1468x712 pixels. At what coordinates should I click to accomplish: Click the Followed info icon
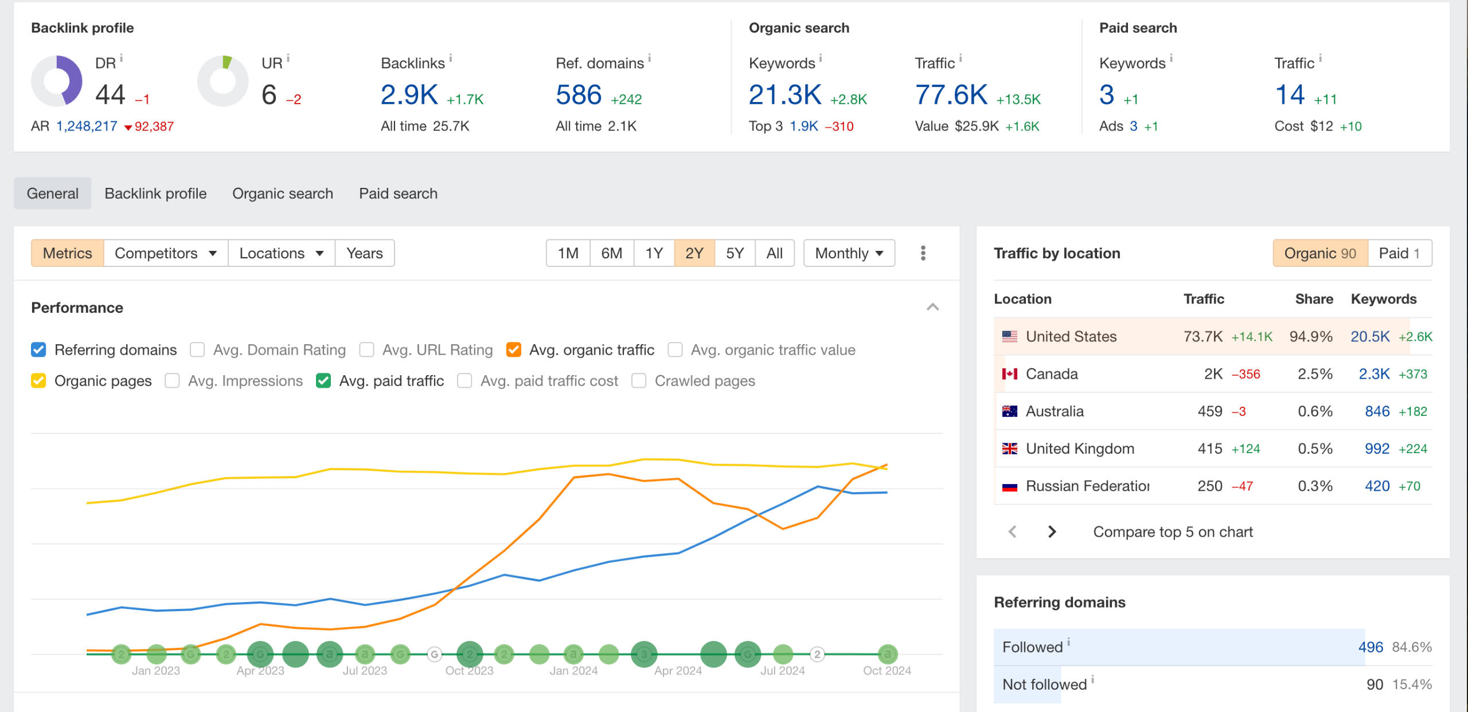(x=1068, y=642)
